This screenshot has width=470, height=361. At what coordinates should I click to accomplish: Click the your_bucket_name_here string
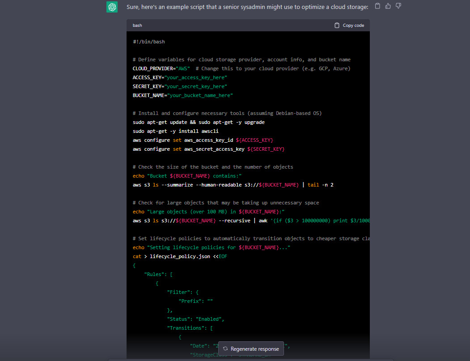pos(199,95)
